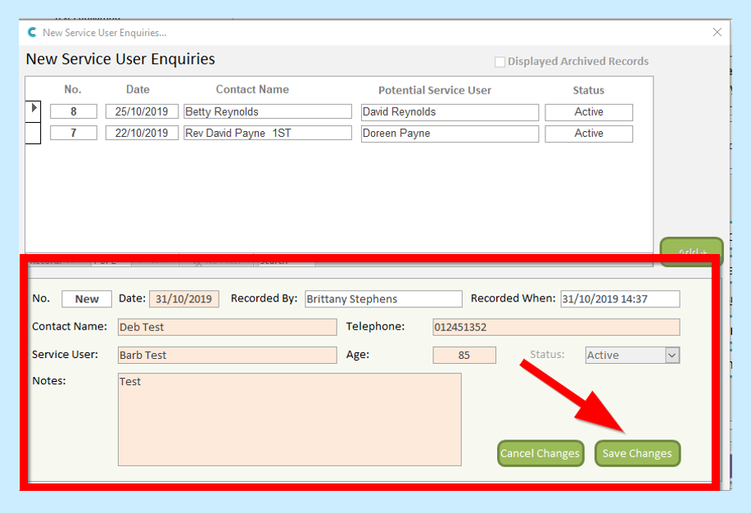Select the row selector for enquiry 7
Viewport: 751px width, 513px height.
[x=34, y=133]
